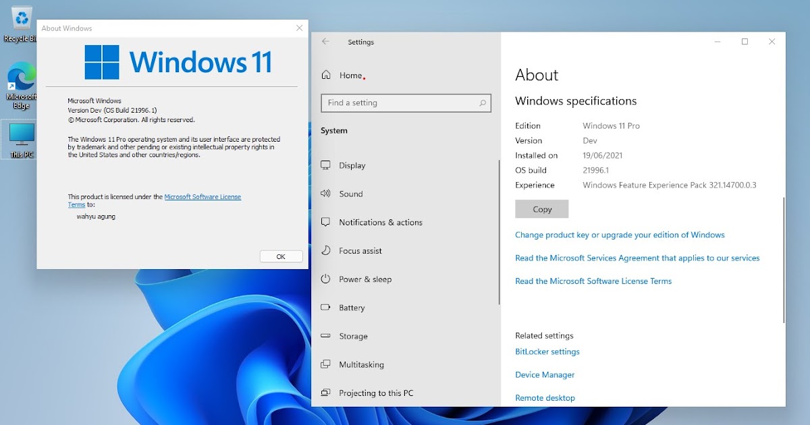810x425 pixels.
Task: Click the Find a setting search box
Action: coord(405,103)
